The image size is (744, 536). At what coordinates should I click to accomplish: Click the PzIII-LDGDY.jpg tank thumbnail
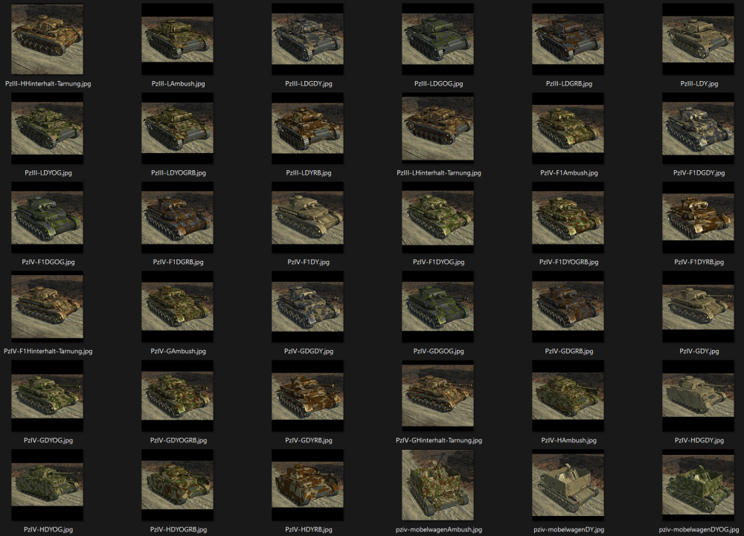[307, 39]
